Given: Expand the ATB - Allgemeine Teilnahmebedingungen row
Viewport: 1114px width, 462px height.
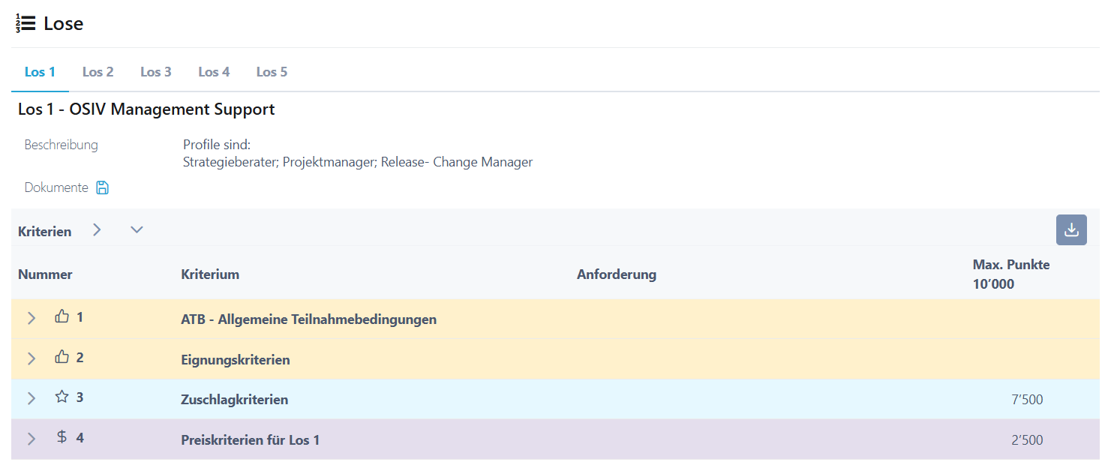Looking at the screenshot, I should 31,318.
